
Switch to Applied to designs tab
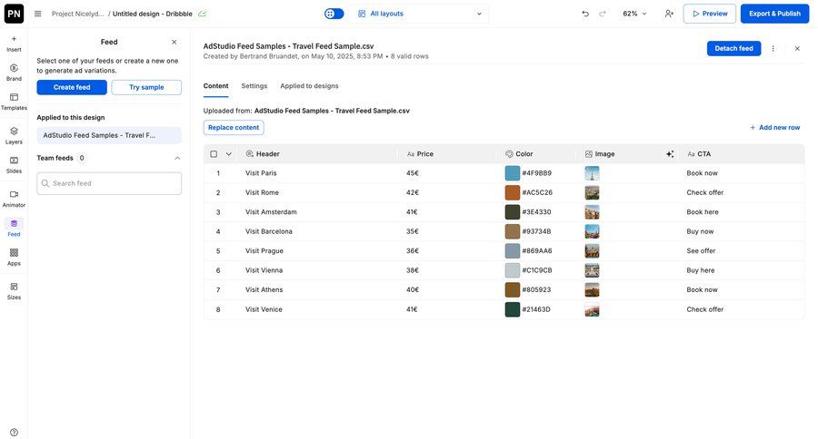point(309,86)
